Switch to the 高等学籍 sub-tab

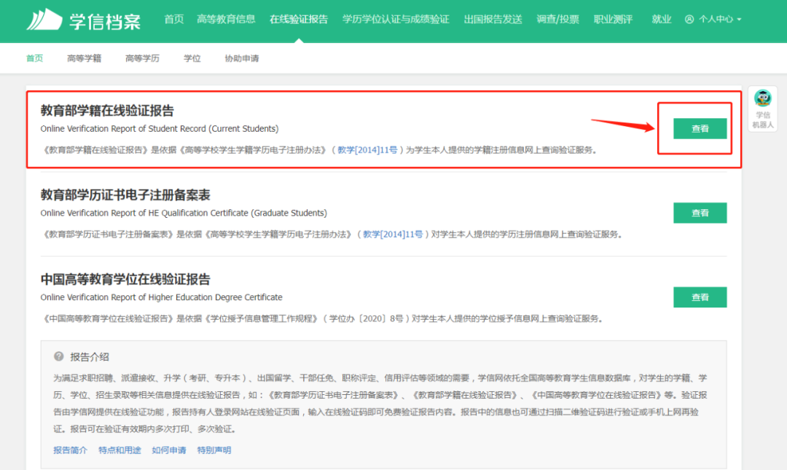point(84,58)
